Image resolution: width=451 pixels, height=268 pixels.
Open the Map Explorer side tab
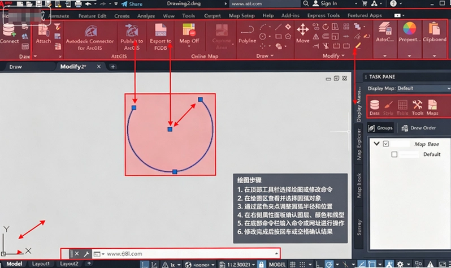pyautogui.click(x=359, y=144)
